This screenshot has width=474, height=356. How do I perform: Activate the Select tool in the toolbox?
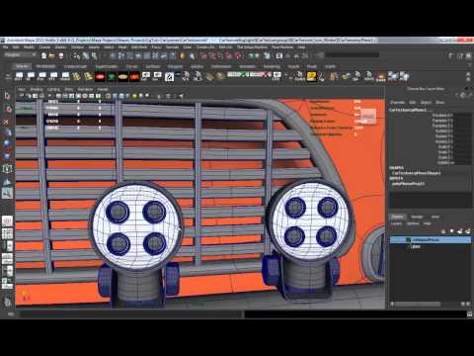(x=7, y=96)
